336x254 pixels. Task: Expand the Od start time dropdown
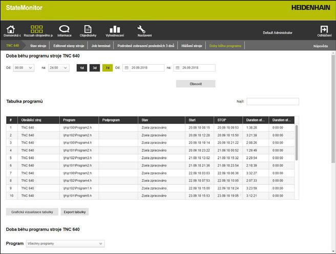pyautogui.click(x=24, y=68)
